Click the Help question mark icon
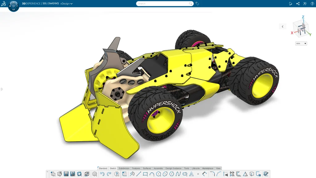316x178 pixels. click(312, 3)
